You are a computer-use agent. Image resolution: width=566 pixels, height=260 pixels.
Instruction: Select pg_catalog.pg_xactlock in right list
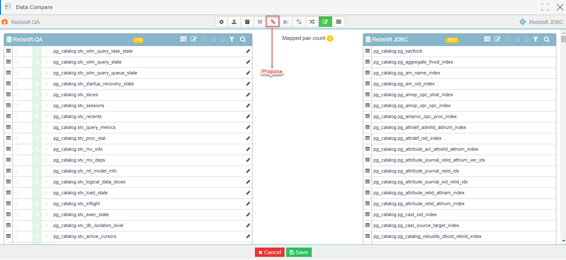pos(460,51)
